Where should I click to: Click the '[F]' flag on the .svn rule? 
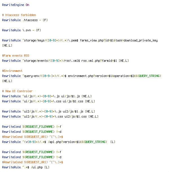click(x=38, y=30)
